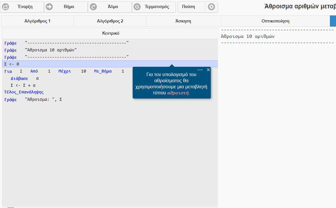This screenshot has height=208, width=336.
Task: Click the Κεντρικό section header
Action: pos(111,33)
